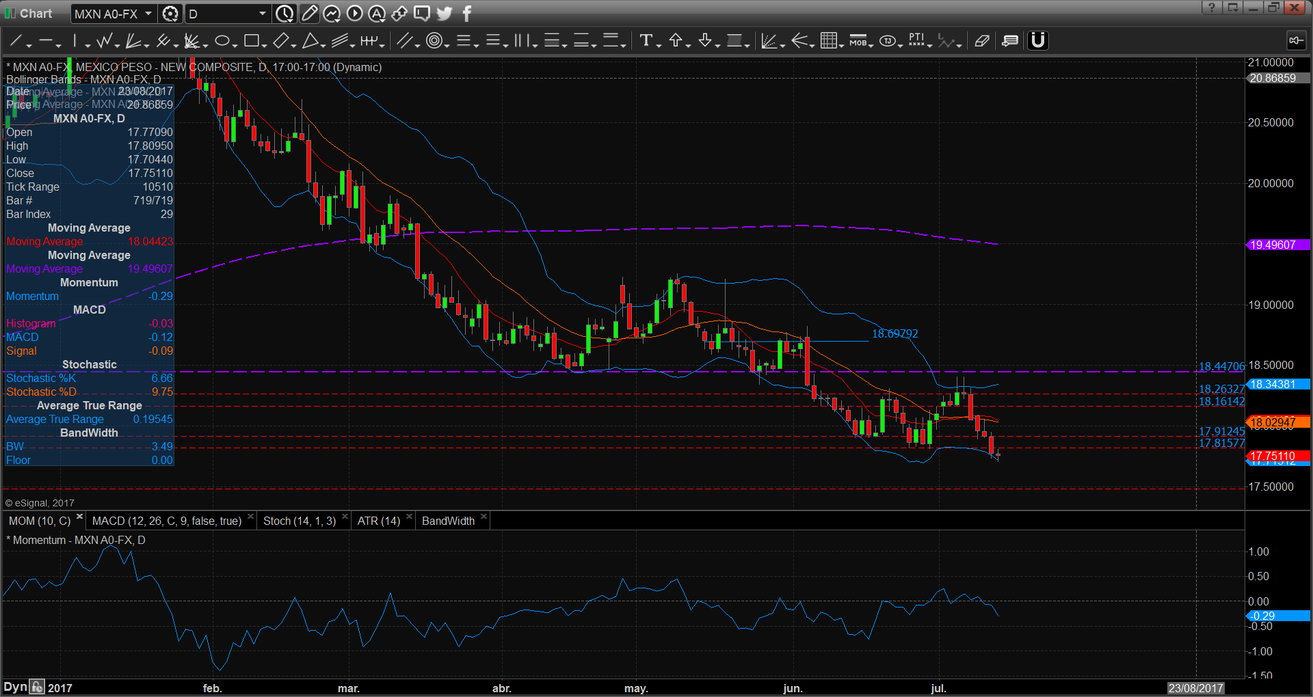Click the Dyn scaling mode label

[15, 687]
